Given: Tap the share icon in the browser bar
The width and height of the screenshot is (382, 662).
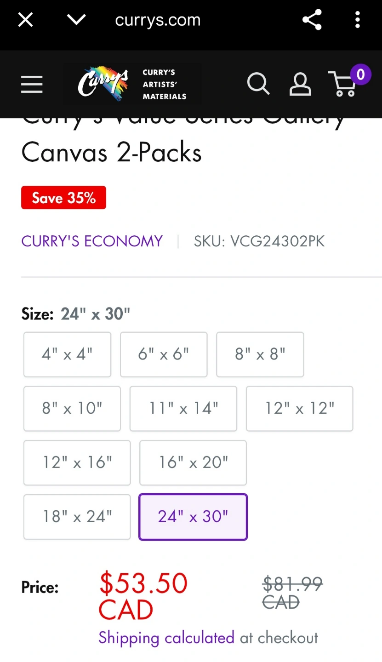Looking at the screenshot, I should tap(312, 20).
